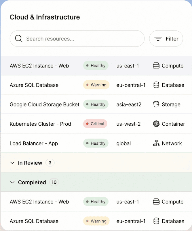Click the filter lines icon inside Filter button
Image resolution: width=192 pixels, height=231 pixels.
pyautogui.click(x=159, y=38)
